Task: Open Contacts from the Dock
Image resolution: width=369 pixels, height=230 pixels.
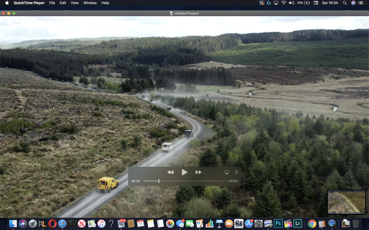Action: (x=131, y=223)
